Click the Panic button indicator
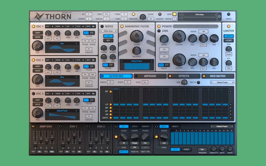266x166 pixels. tap(229, 14)
